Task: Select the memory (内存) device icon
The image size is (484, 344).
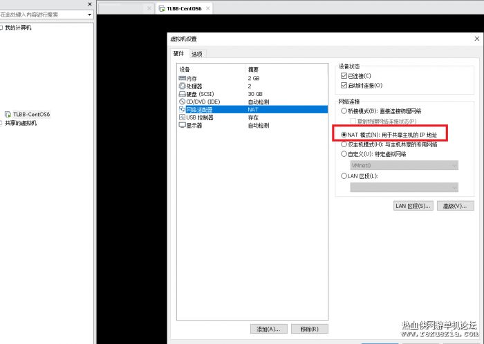Action: [182, 78]
